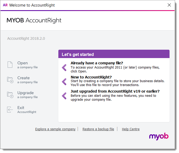Open Explore a sample company link
Image resolution: width=179 pixels, height=153 pixels.
(x=55, y=129)
